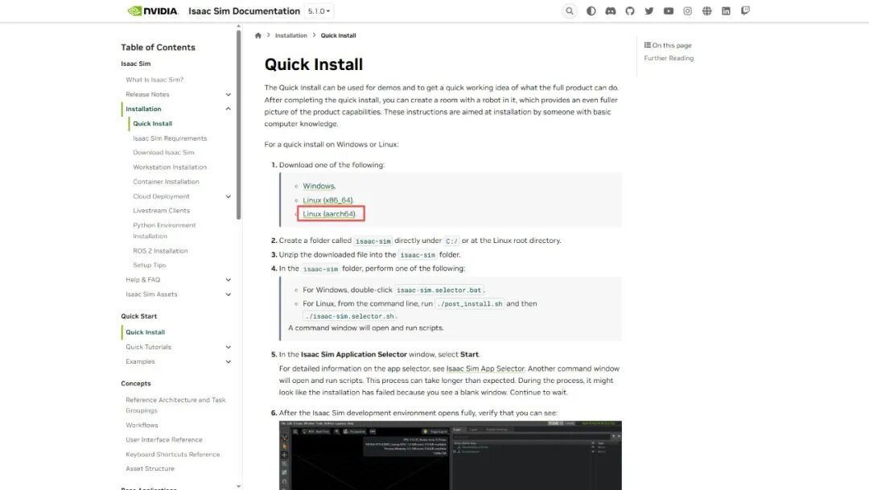869x490 pixels.
Task: Click Installation breadcrumb link
Action: 291,35
